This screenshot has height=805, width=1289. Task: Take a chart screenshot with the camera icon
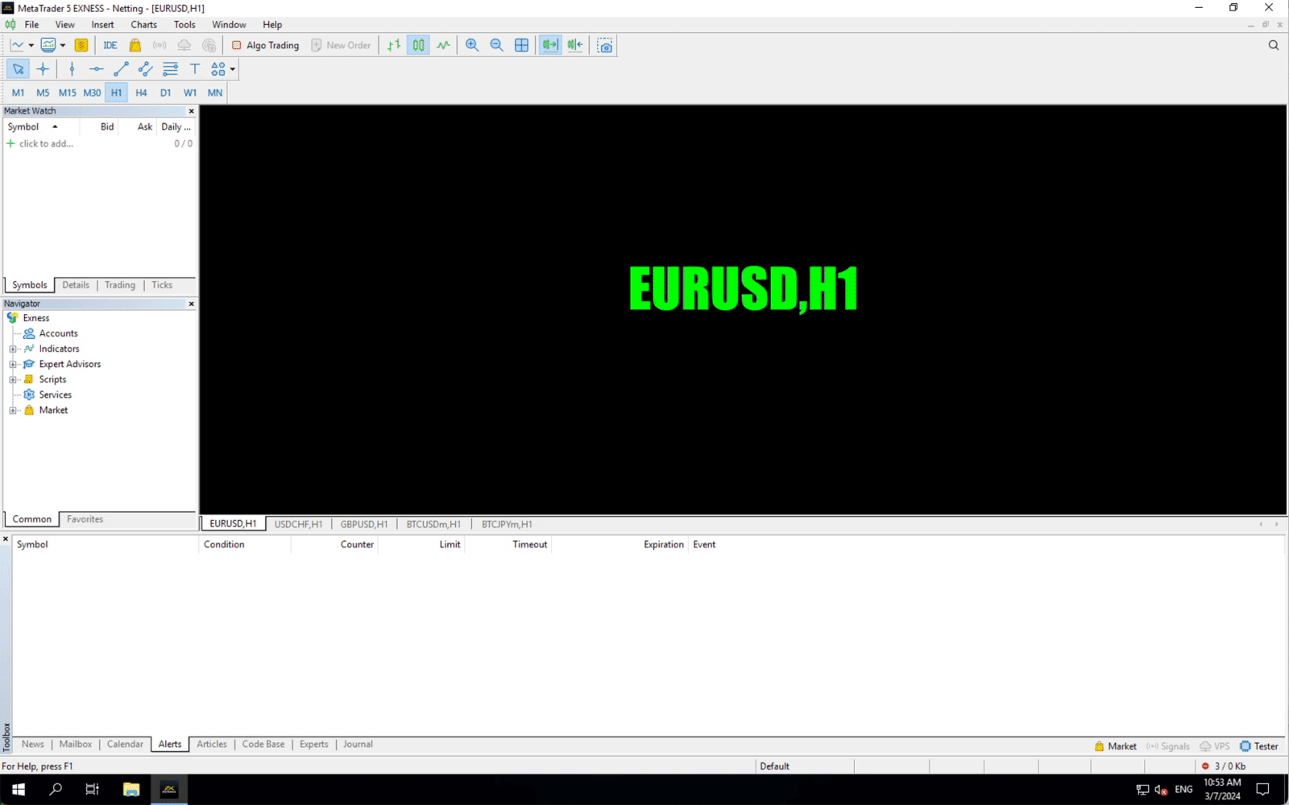tap(604, 45)
